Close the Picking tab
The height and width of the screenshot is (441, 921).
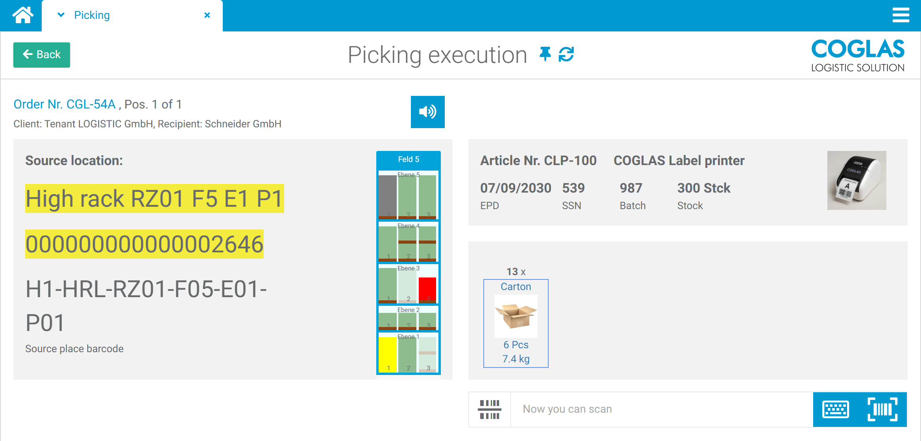(207, 15)
